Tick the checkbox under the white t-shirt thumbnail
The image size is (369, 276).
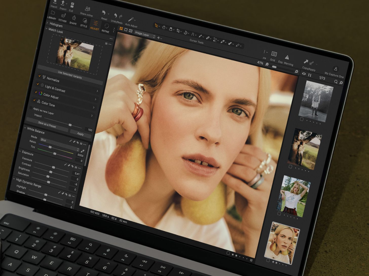279,214
